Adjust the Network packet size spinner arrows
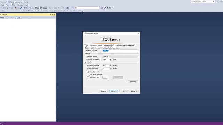This screenshot has height=125, width=223. click(x=110, y=60)
